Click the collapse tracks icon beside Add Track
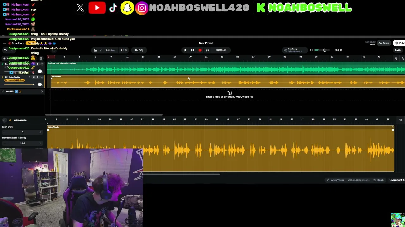The image size is (405, 227). (x=41, y=58)
